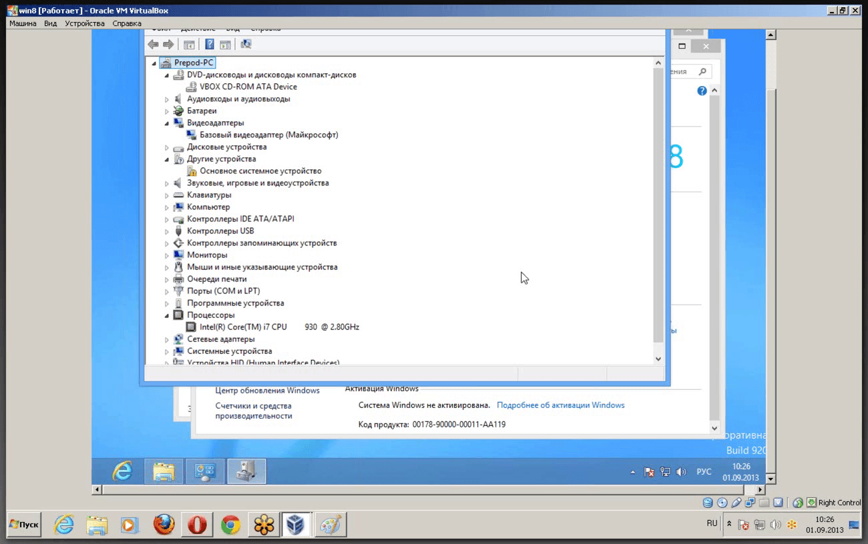The height and width of the screenshot is (544, 868).
Task: Click the Scan for hardware changes toolbar icon
Action: click(x=246, y=44)
